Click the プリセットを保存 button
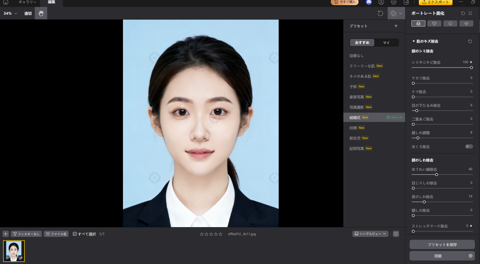 point(442,244)
